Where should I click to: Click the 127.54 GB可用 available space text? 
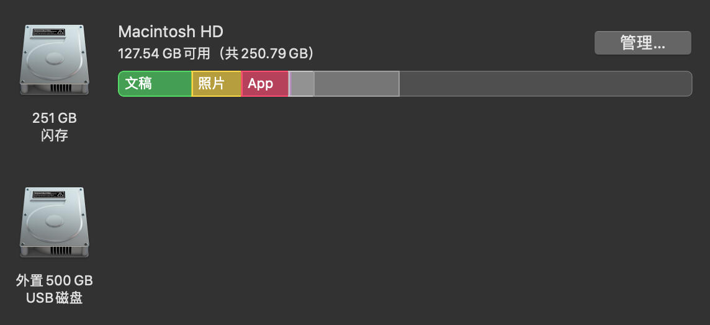(x=164, y=53)
